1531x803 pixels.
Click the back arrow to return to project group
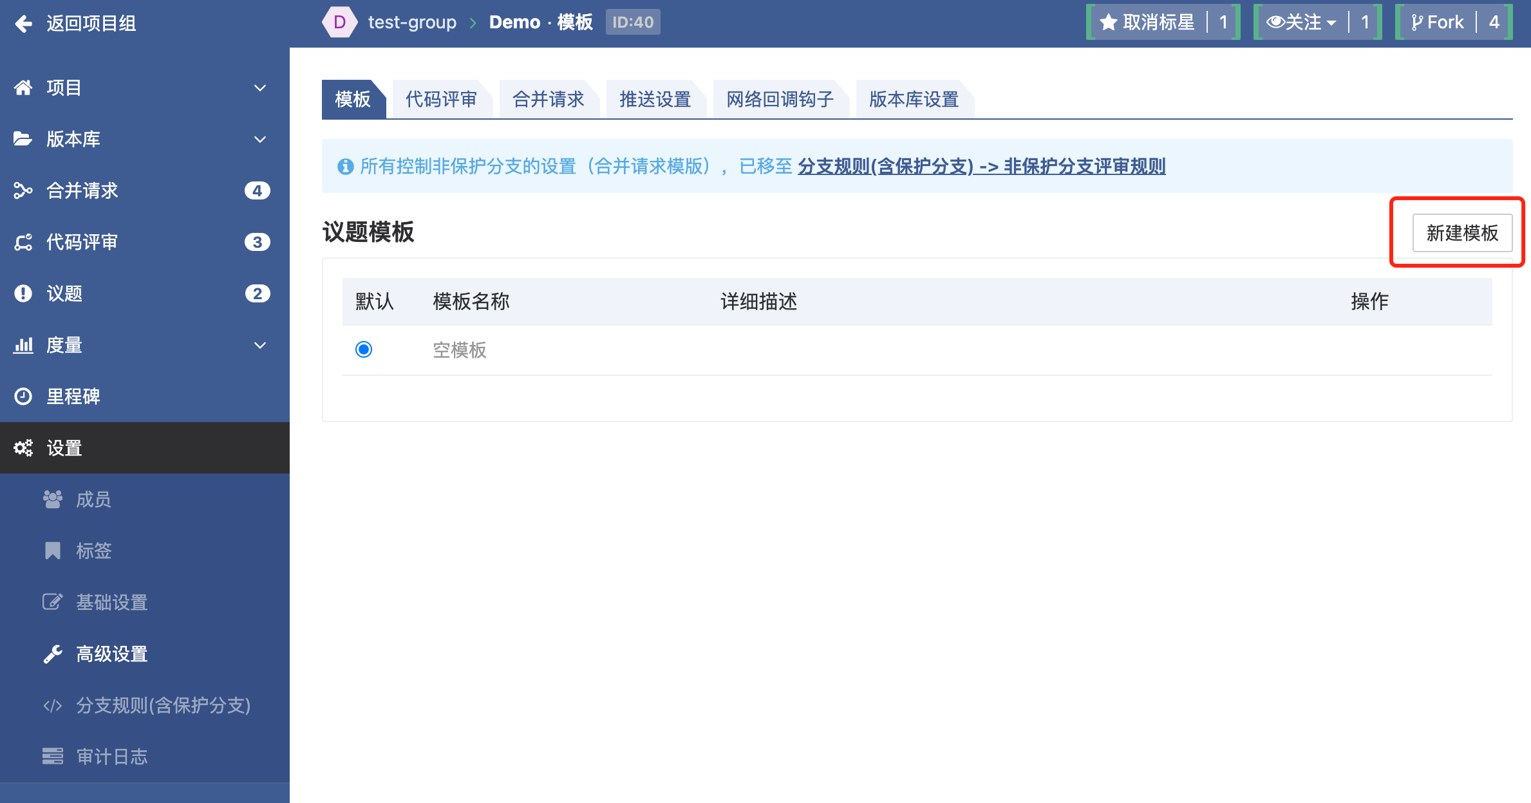tap(23, 24)
